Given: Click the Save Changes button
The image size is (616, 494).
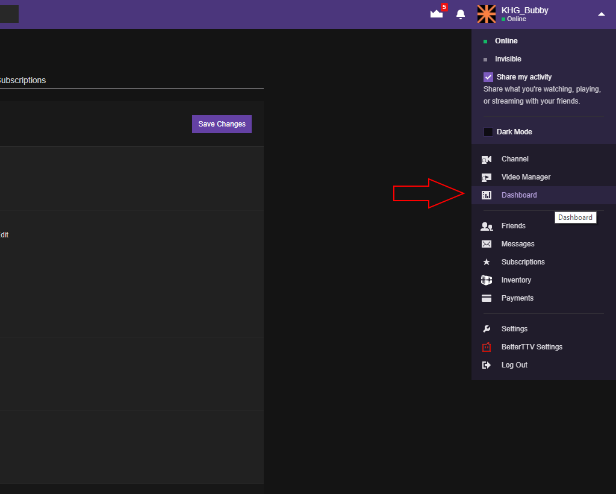Looking at the screenshot, I should (x=222, y=124).
